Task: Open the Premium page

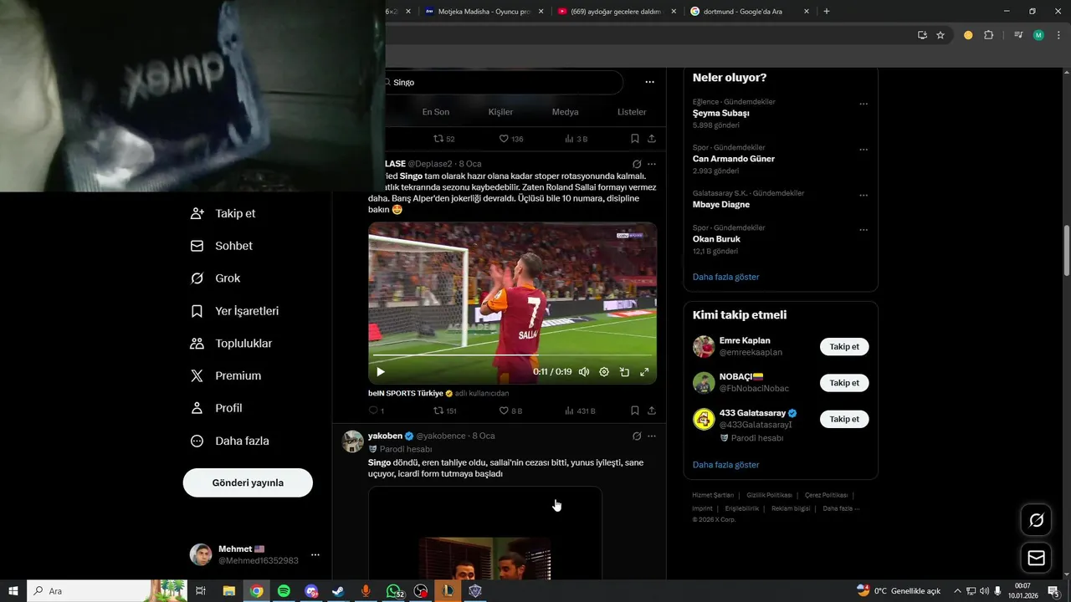Action: [226, 376]
